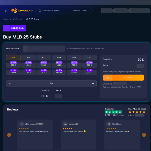Image resolution: width=151 pixels, height=151 pixels.
Task: Select the 60 K amount option
Action: 29,58
